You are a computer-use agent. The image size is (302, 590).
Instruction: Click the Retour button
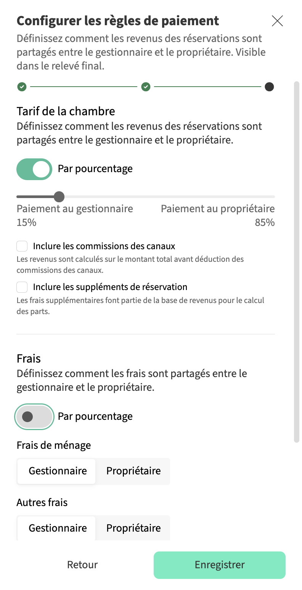(x=82, y=565)
